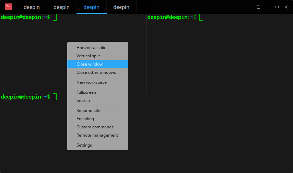The height and width of the screenshot is (173, 293).
Task: Open a new tab with plus icon
Action: [145, 7]
